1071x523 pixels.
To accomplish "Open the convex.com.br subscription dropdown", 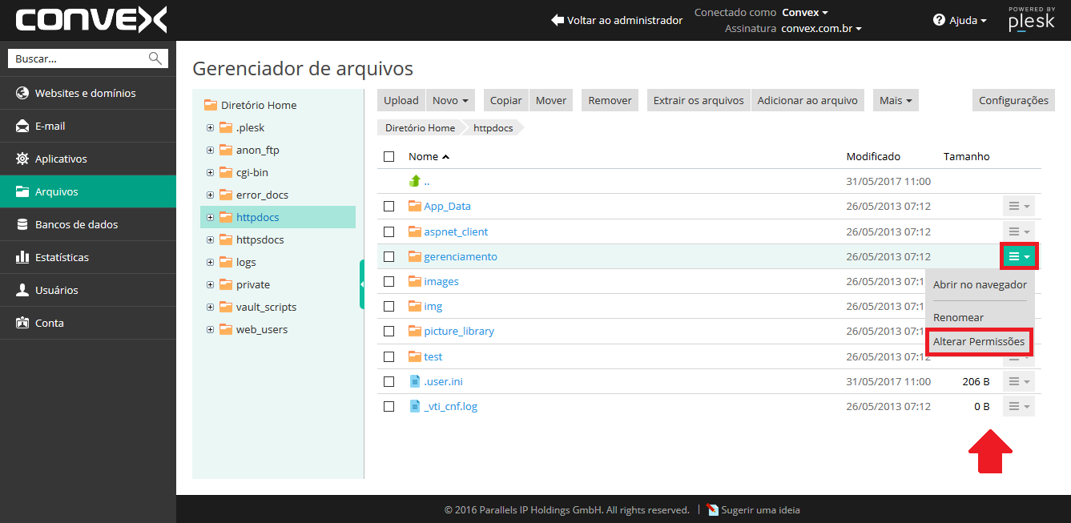I will (821, 28).
